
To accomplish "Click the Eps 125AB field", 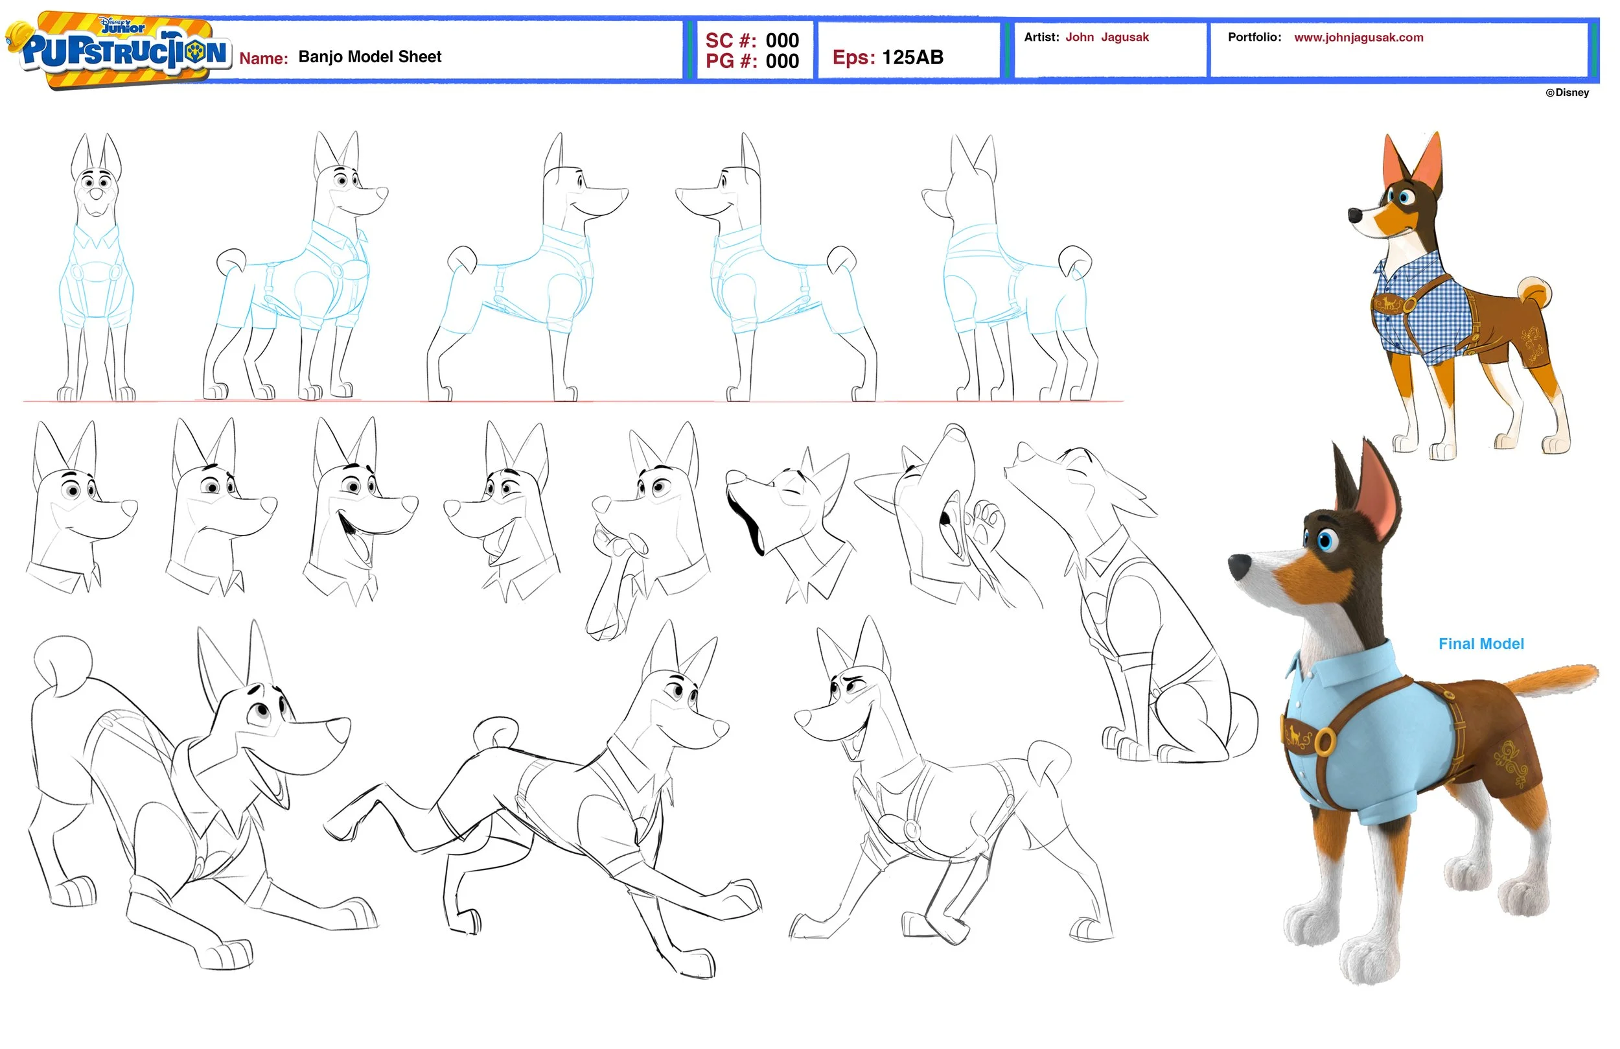I will [x=888, y=57].
